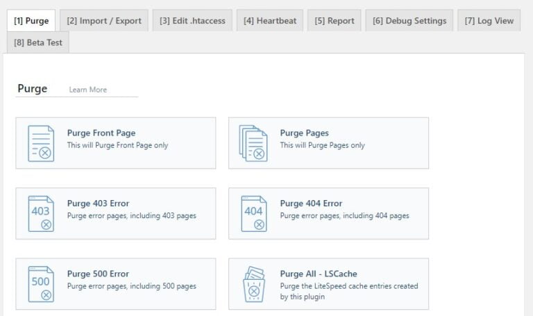This screenshot has width=533, height=316.
Task: Click the Purge All - LSCache title text
Action: tap(319, 274)
